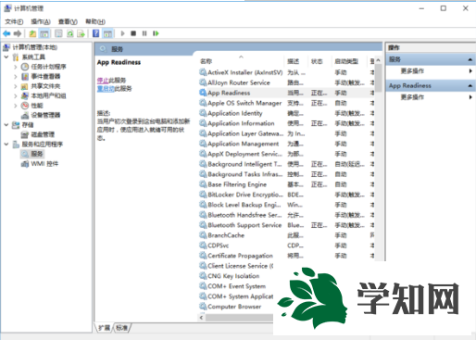Click the Restart service icon
The image size is (476, 340).
[156, 33]
